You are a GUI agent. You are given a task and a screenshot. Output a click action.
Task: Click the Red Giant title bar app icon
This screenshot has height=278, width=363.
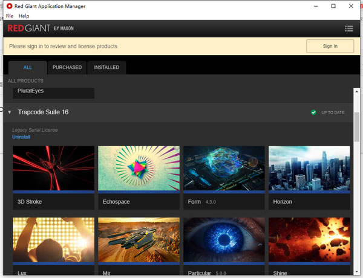(9, 6)
